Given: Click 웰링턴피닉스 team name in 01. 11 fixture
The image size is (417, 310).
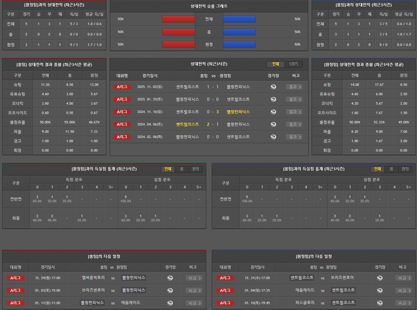Looking at the screenshot, I should [92, 303].
